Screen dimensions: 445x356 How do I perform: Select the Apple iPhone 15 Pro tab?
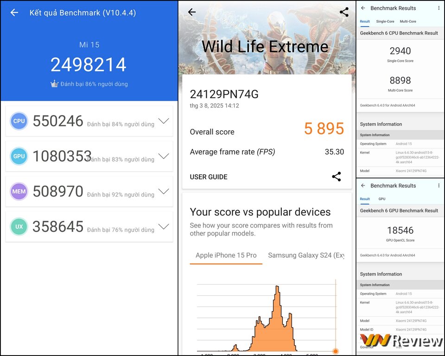pyautogui.click(x=226, y=255)
